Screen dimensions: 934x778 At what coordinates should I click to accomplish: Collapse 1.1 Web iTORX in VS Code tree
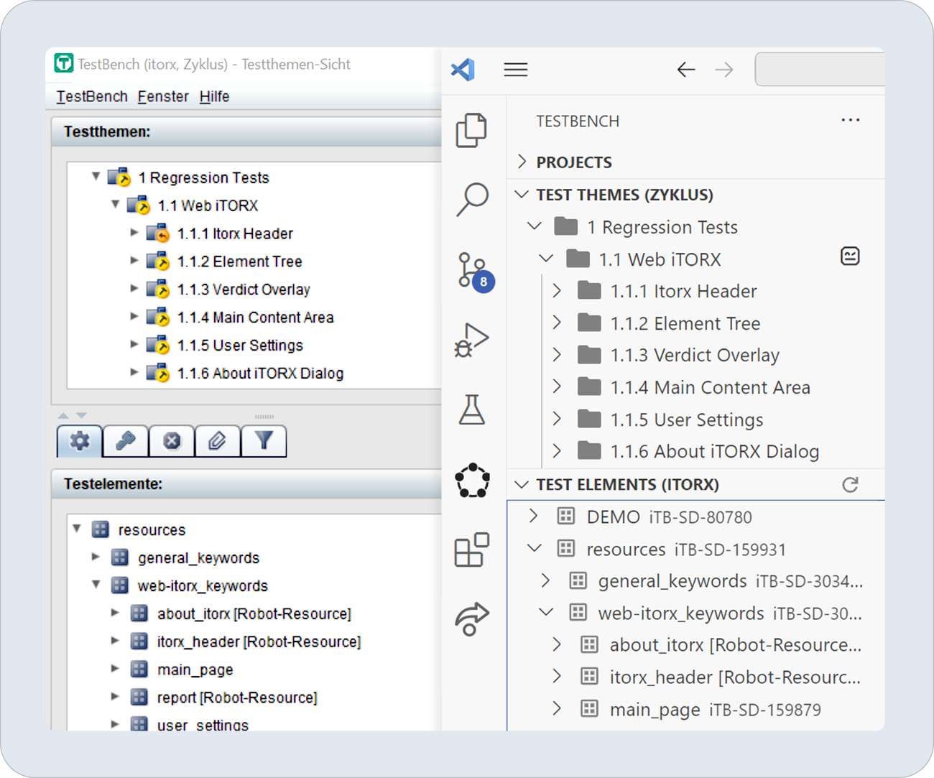(x=546, y=259)
